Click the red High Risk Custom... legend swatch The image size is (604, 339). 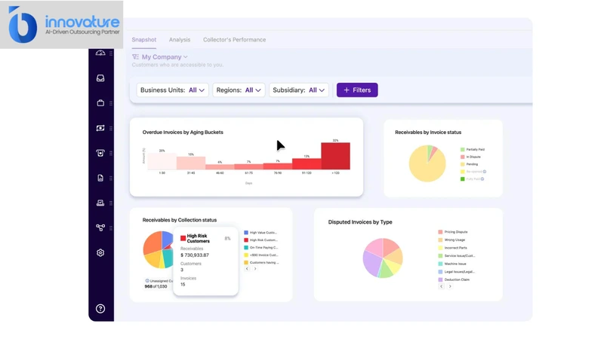click(x=246, y=240)
